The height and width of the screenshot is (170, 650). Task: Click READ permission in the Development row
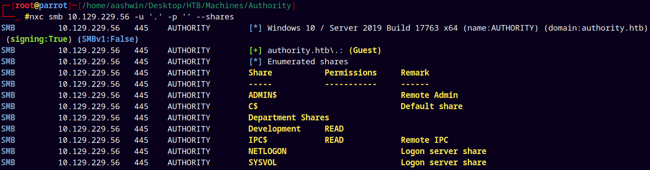click(x=334, y=129)
